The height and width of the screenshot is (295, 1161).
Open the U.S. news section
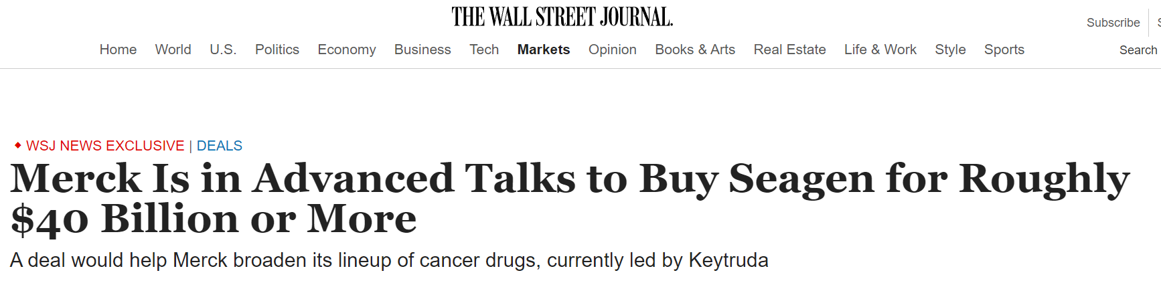click(223, 50)
